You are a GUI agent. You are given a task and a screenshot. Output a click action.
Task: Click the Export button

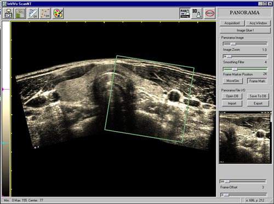coord(258,103)
